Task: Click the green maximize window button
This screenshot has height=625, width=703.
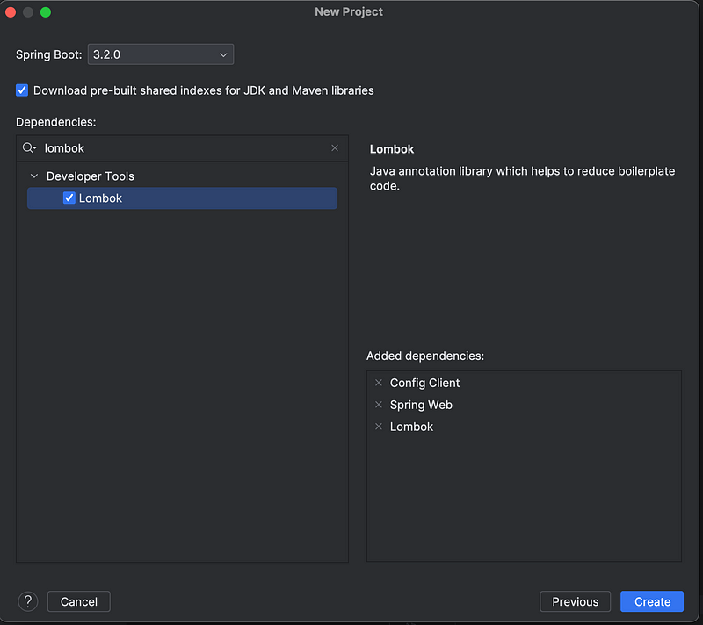Action: point(46,12)
